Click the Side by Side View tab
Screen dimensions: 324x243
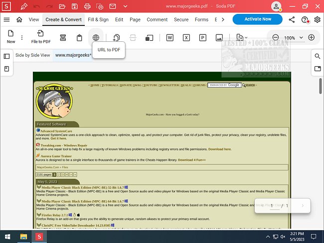pyautogui.click(x=32, y=55)
